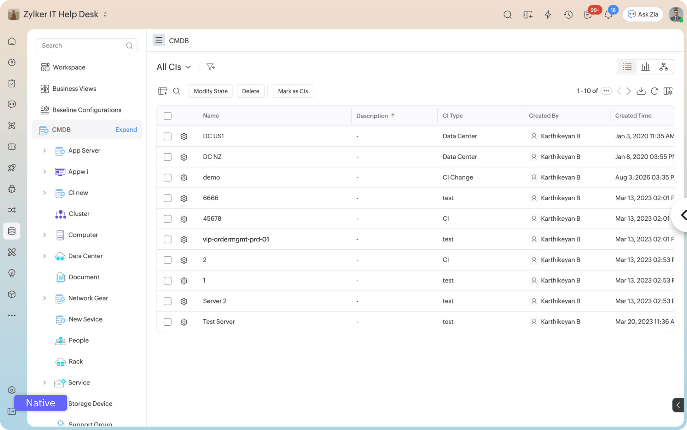Click the sidebar Search input field

click(87, 46)
